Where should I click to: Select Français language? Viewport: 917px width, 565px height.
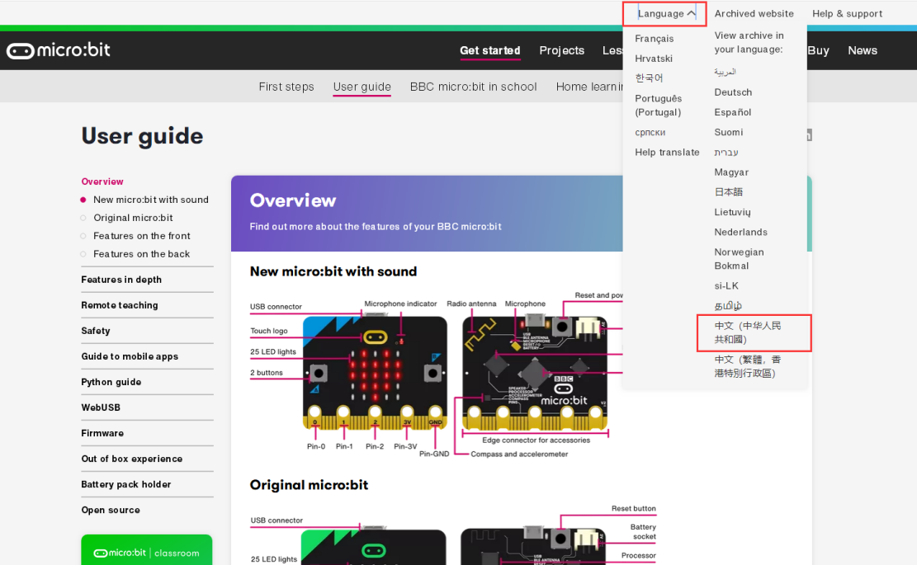pos(655,39)
